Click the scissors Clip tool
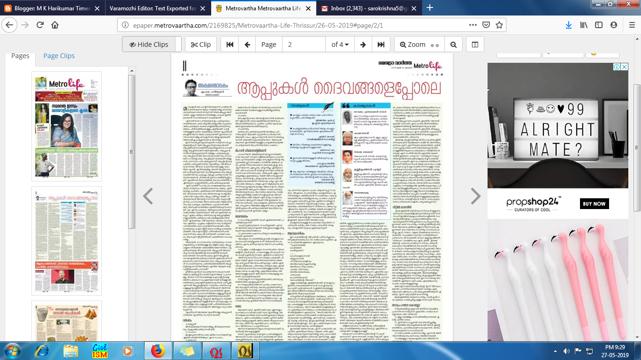641x360 pixels. (x=200, y=45)
